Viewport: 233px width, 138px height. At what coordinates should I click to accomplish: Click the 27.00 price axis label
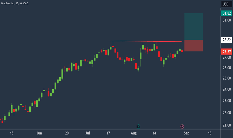tap(227, 57)
